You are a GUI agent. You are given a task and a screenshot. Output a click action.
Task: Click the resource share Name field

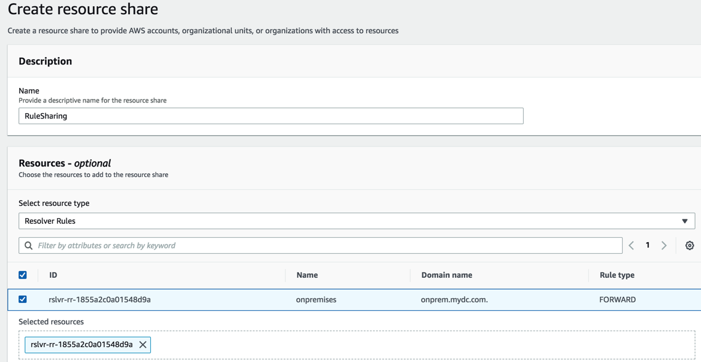271,116
